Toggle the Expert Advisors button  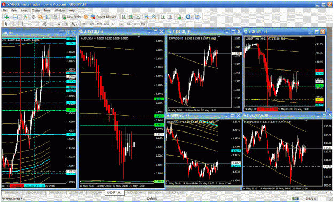(x=104, y=17)
